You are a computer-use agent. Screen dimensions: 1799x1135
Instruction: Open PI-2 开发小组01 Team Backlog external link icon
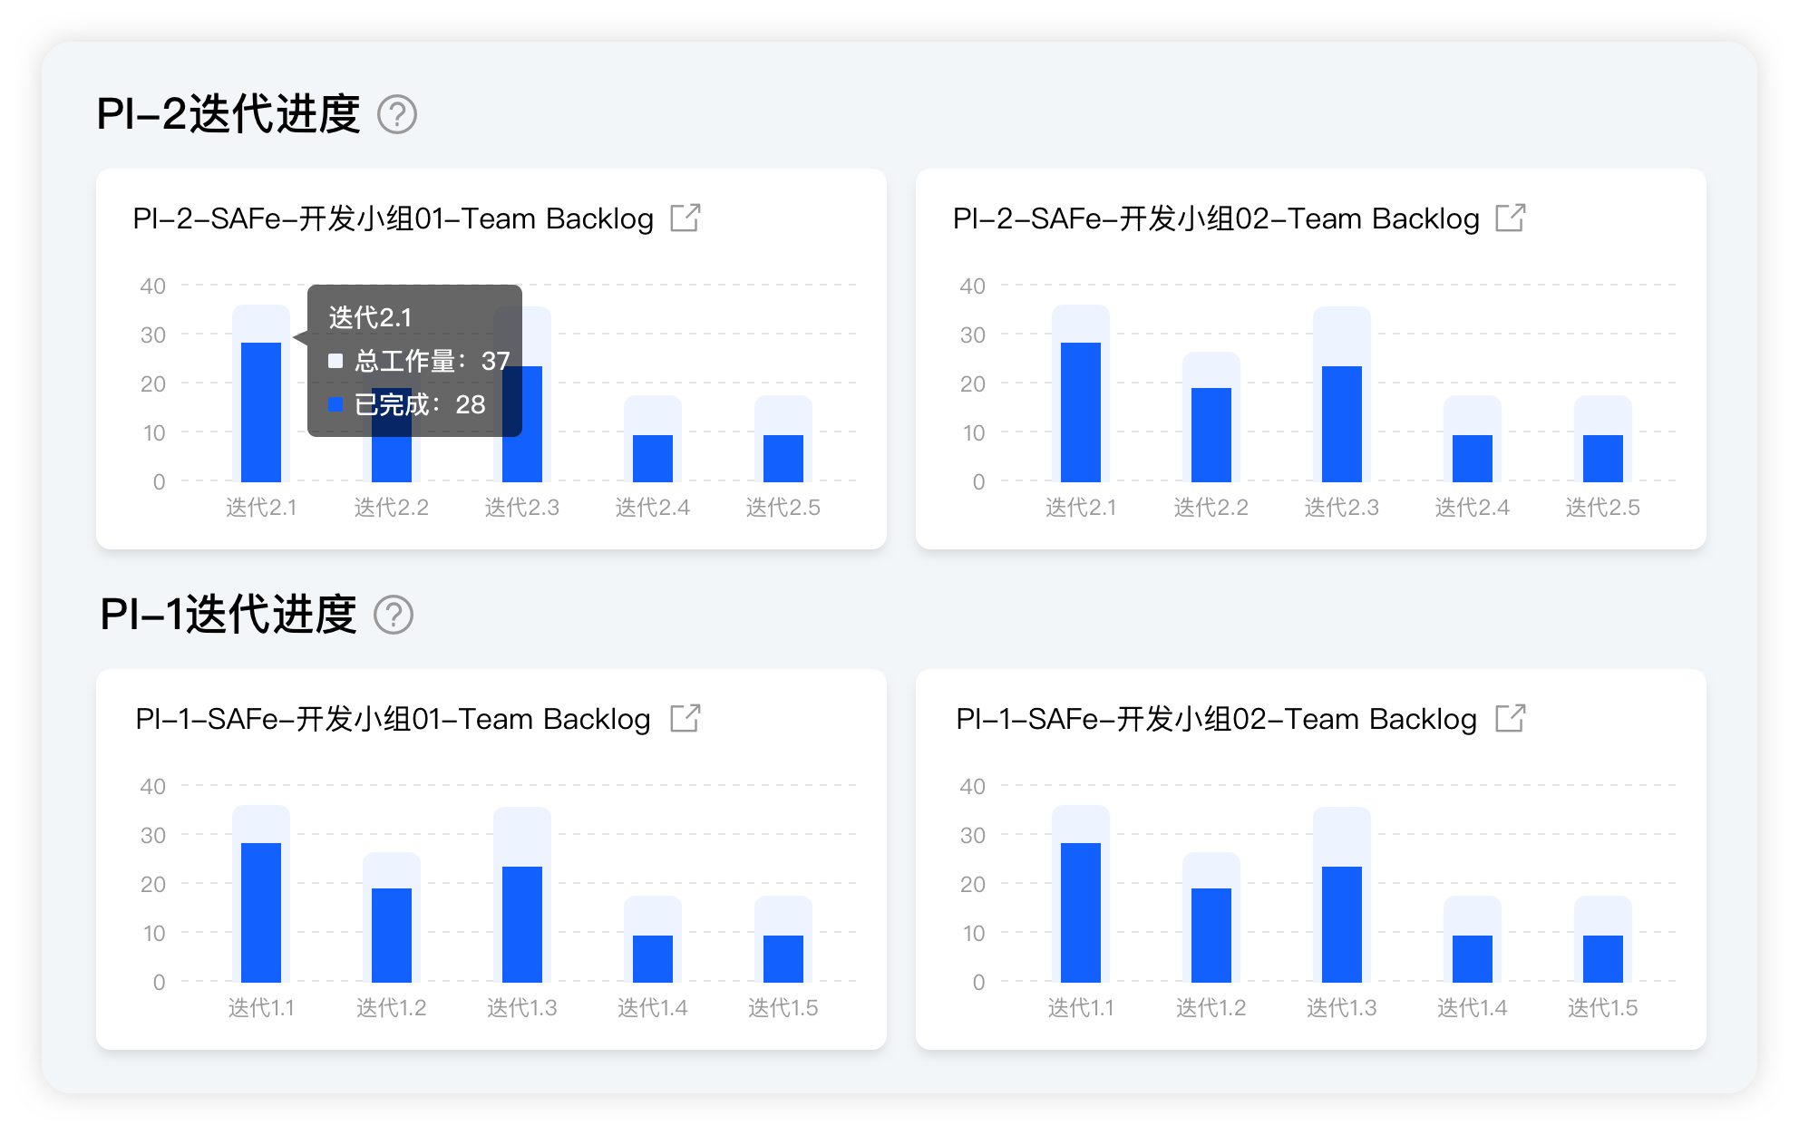pos(686,218)
